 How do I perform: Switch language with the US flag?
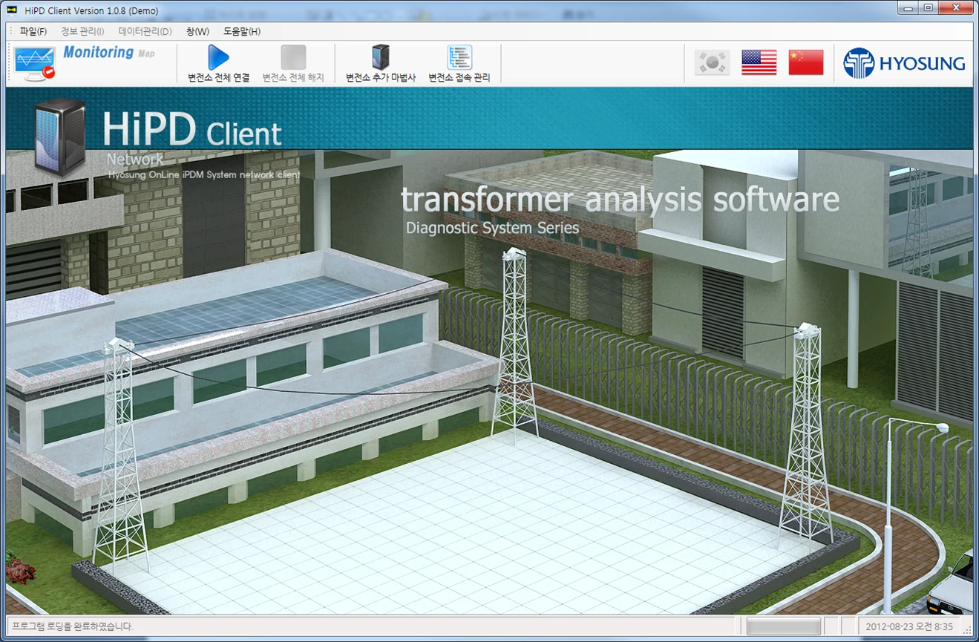[x=759, y=62]
